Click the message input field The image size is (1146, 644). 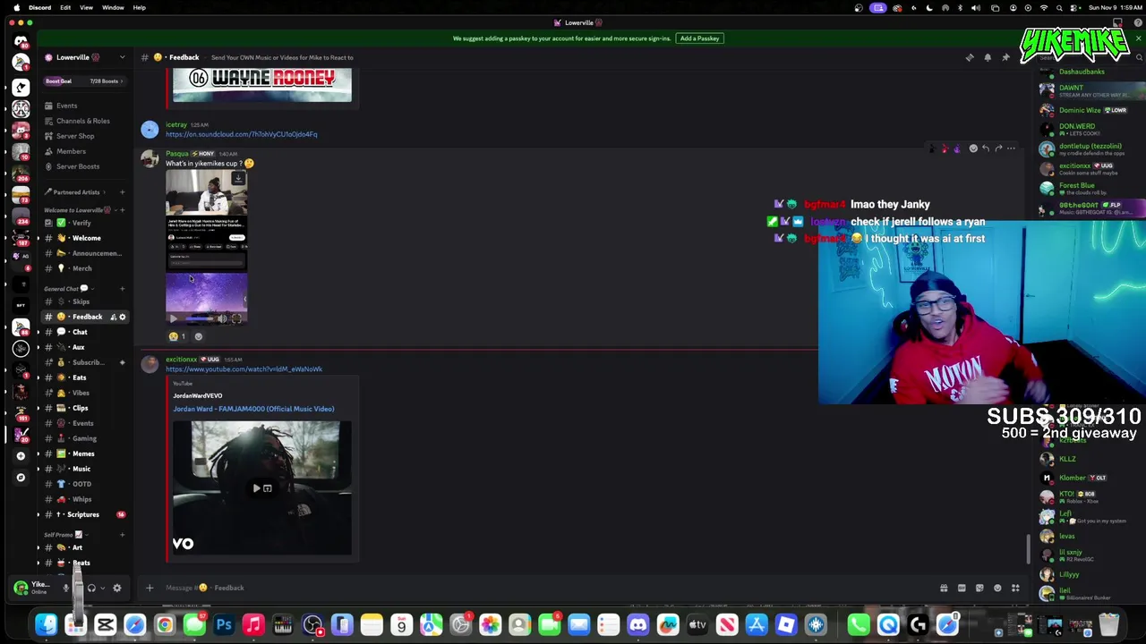546,588
